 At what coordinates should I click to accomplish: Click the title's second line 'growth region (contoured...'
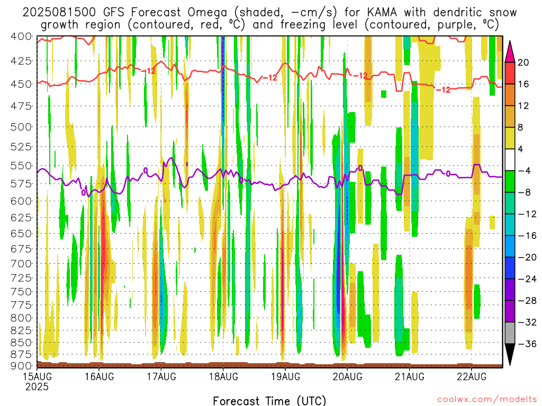tap(269, 25)
